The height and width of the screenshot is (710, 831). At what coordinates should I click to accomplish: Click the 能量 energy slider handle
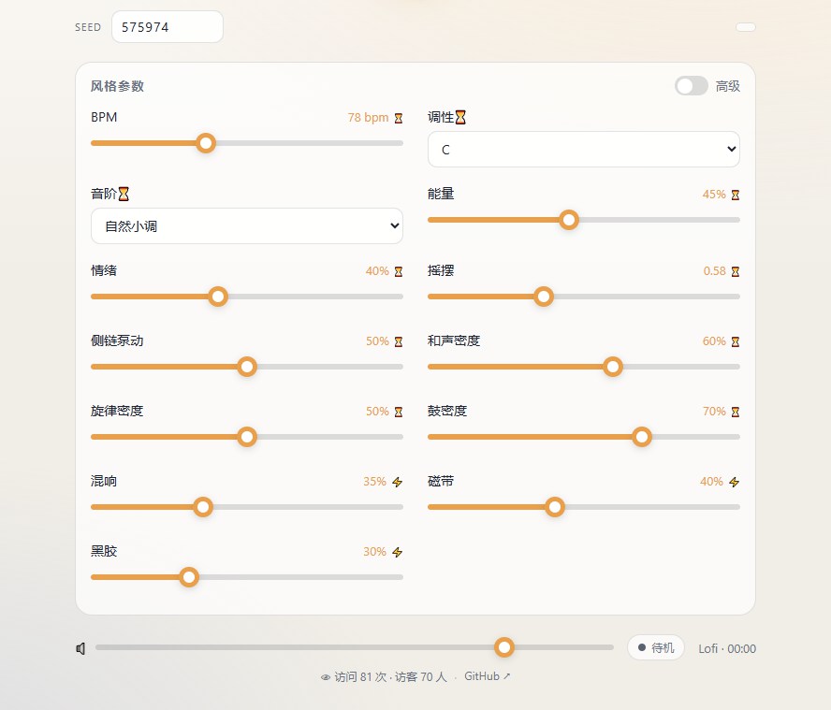click(x=569, y=220)
